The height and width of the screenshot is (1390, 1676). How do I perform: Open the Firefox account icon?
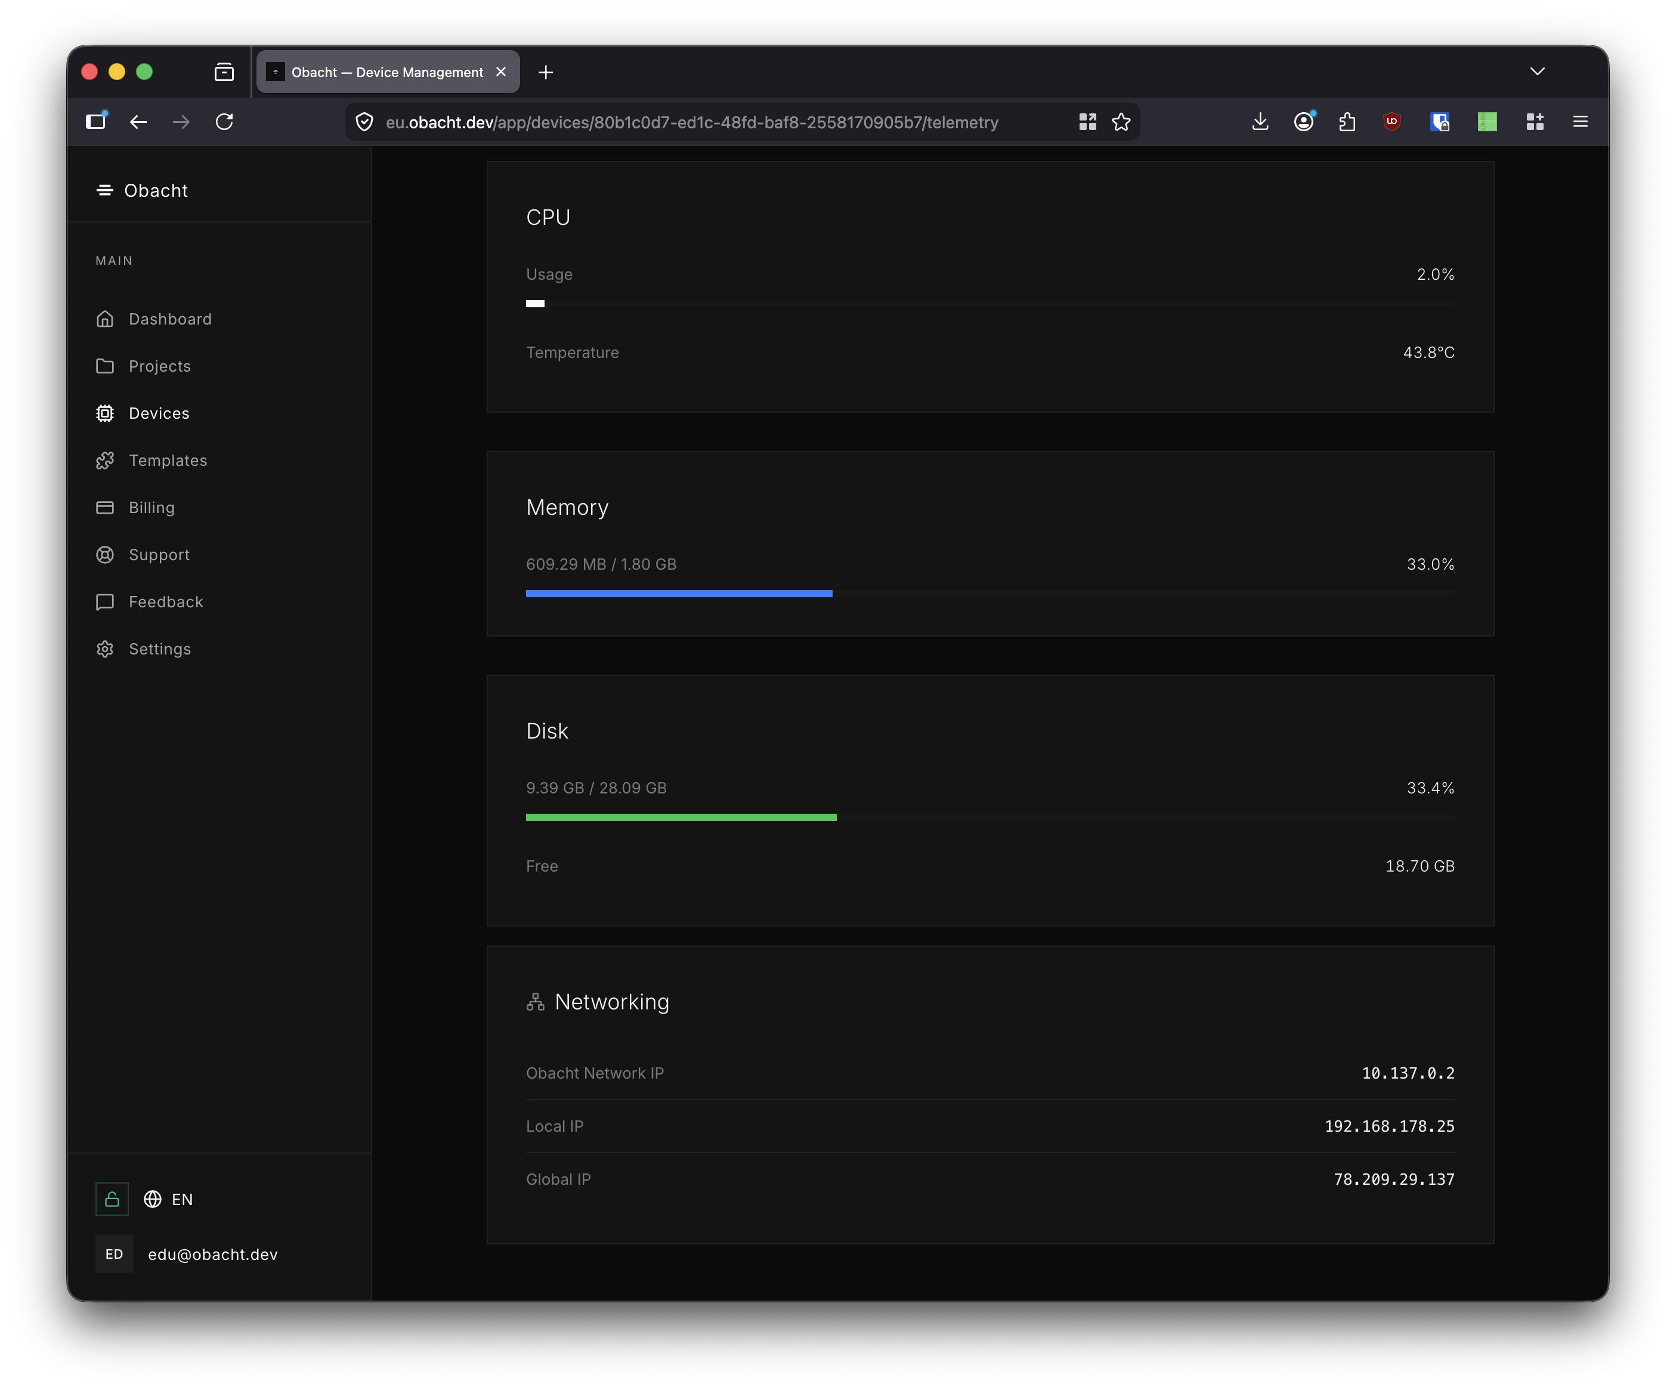(1304, 122)
